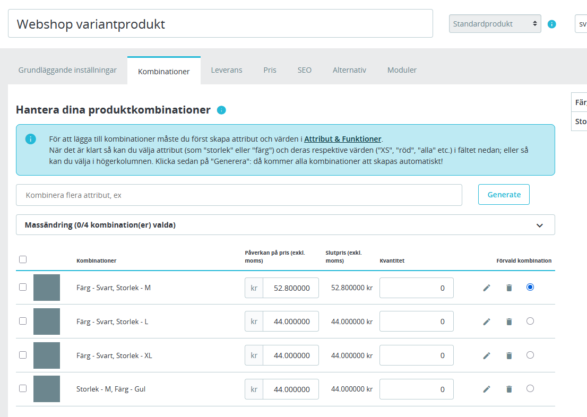Viewport: 587px width, 417px height.
Task: Click info icon beside Standardprodukt dropdown
Action: coord(551,24)
